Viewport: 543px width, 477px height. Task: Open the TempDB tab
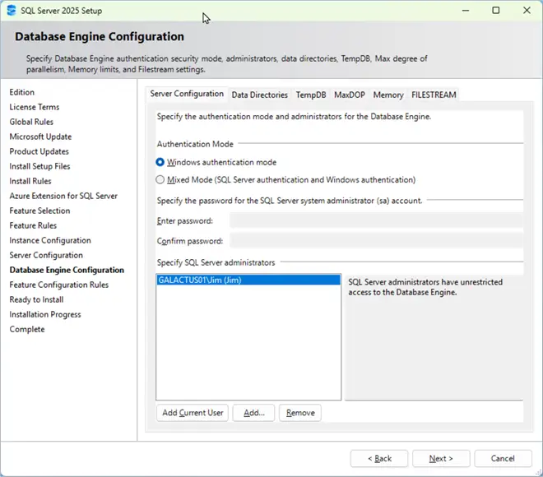[x=311, y=95]
